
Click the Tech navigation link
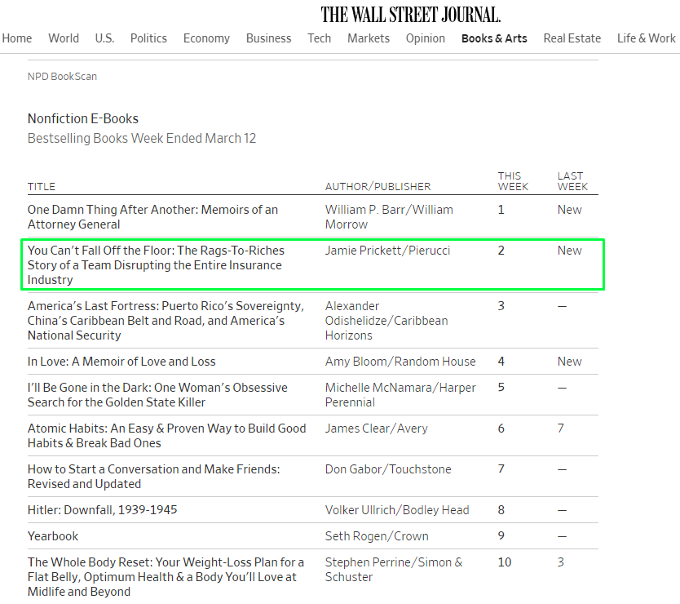click(319, 38)
